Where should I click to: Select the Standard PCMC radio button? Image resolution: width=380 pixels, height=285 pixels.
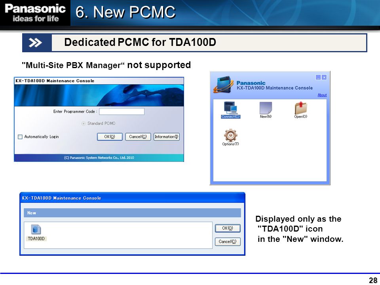pyautogui.click(x=84, y=123)
